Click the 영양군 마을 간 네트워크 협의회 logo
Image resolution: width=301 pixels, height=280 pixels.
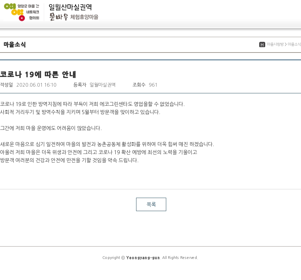point(21,12)
